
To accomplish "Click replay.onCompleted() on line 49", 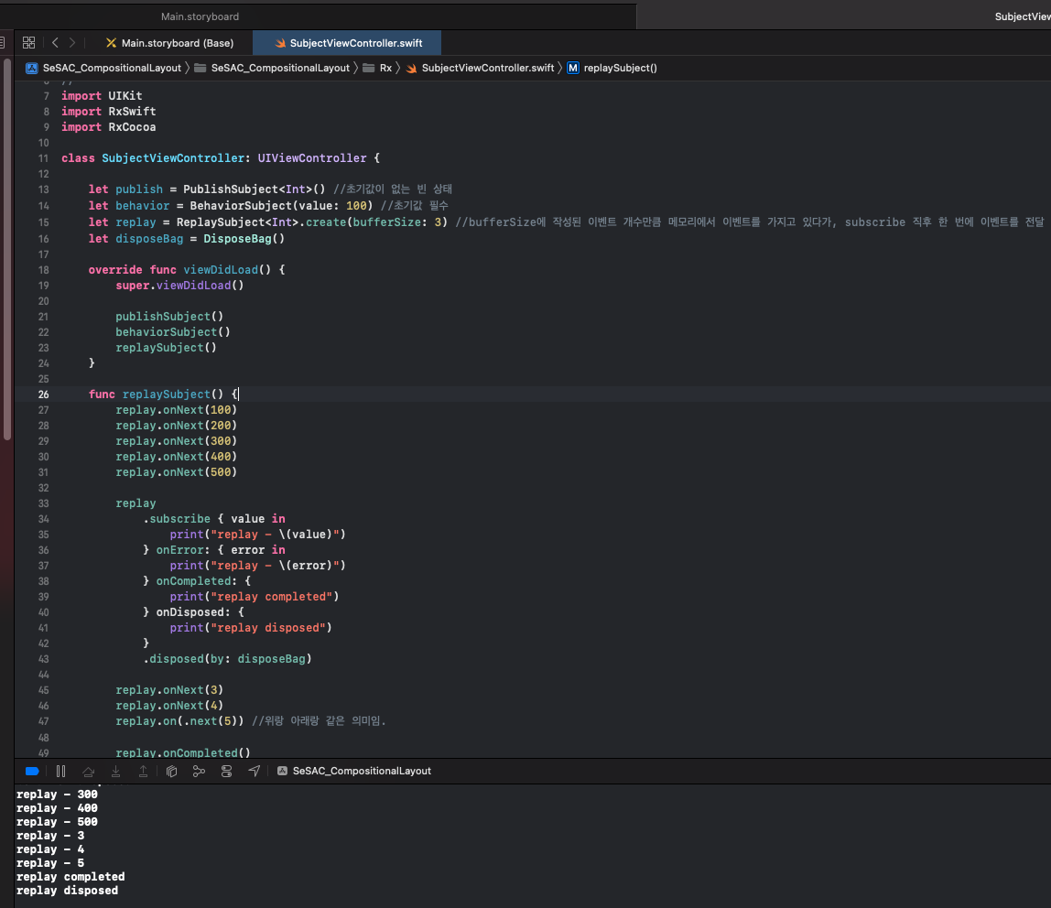I will tap(183, 752).
